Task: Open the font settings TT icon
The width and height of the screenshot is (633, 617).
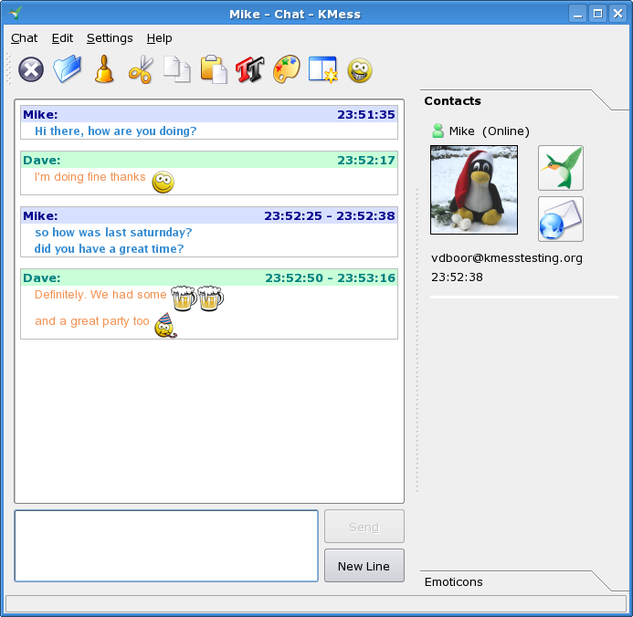Action: 250,69
